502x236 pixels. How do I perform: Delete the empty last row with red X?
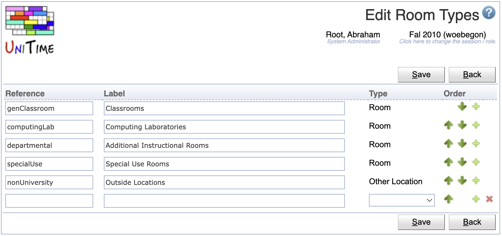[x=489, y=199]
